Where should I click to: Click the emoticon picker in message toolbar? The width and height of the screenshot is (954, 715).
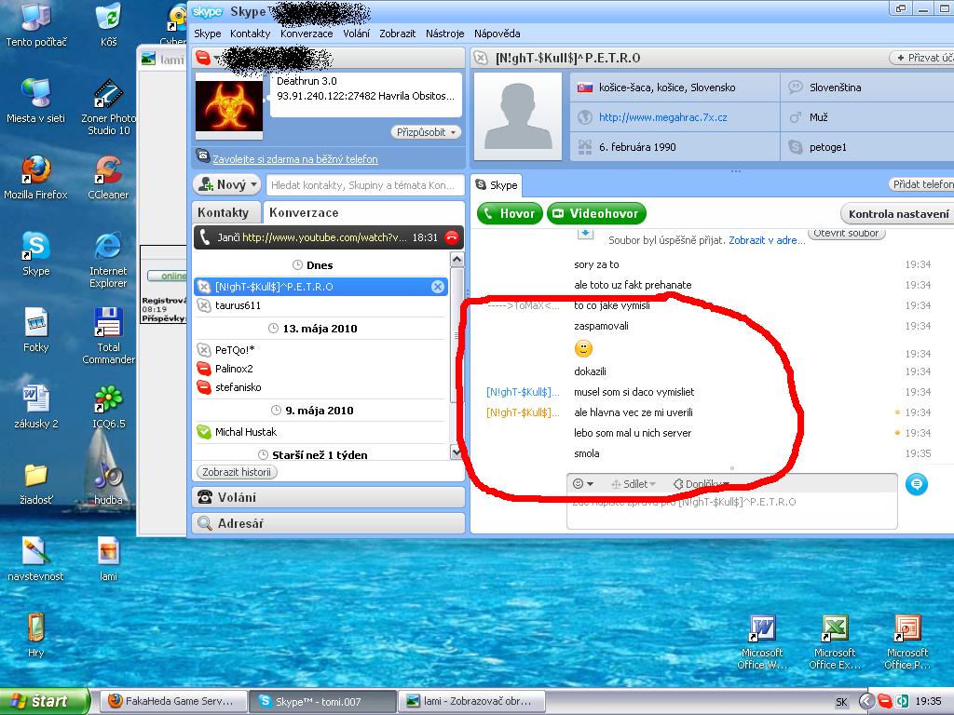pos(583,484)
